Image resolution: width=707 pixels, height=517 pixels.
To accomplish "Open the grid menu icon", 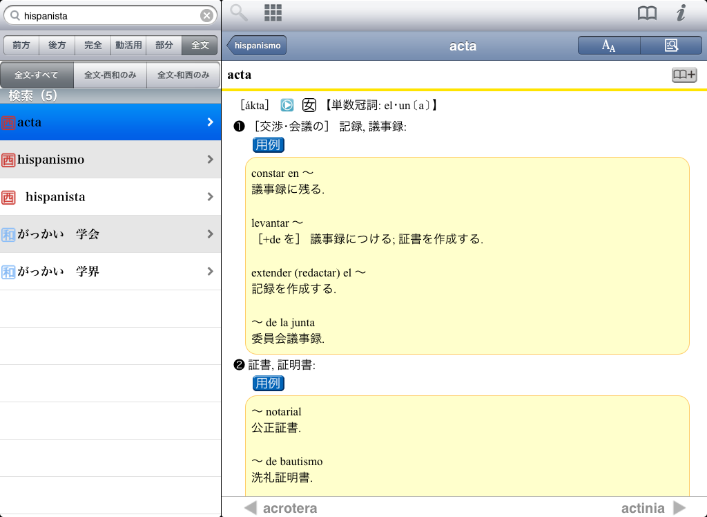I will [273, 12].
